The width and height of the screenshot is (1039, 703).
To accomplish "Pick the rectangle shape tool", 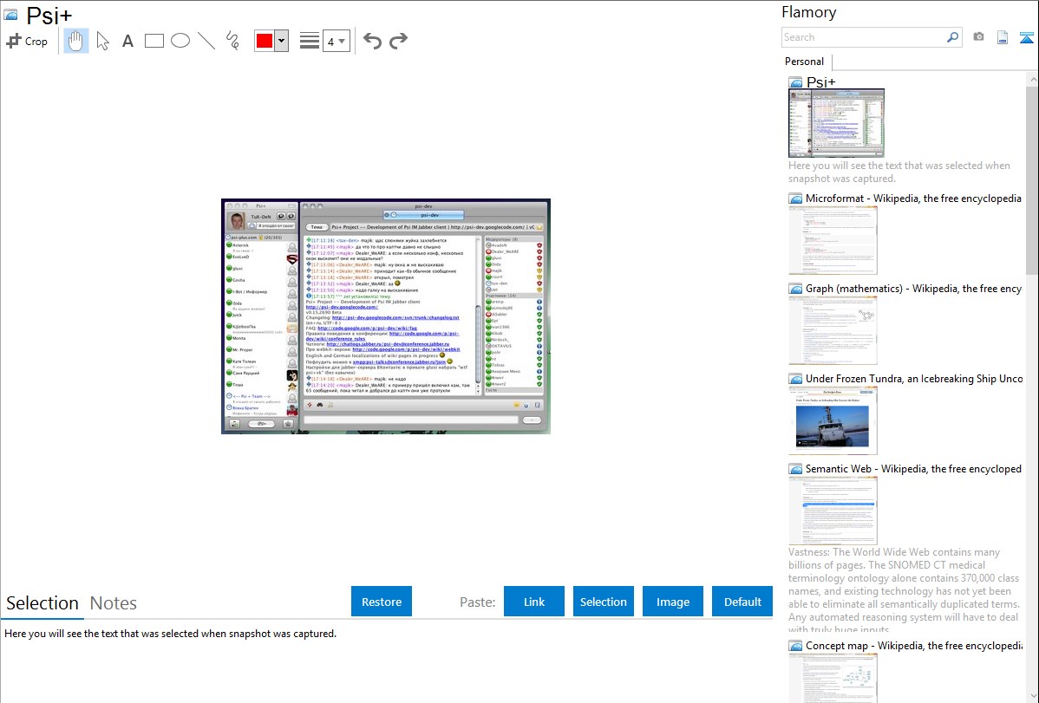I will click(154, 41).
